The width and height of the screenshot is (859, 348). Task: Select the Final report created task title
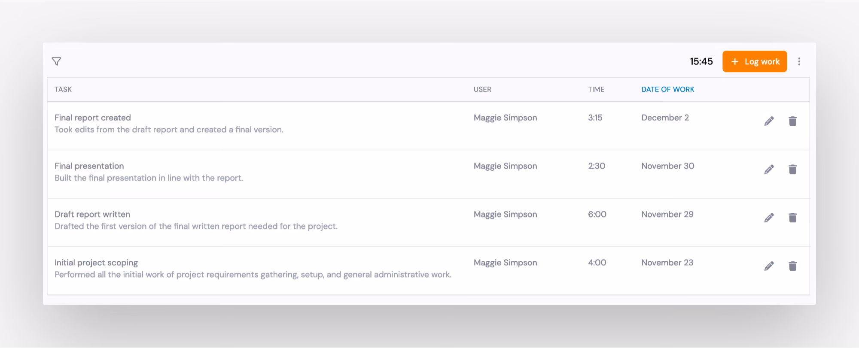pos(93,118)
